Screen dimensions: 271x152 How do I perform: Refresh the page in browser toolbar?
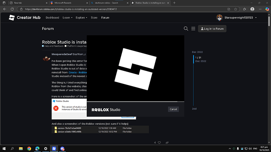(12, 9)
